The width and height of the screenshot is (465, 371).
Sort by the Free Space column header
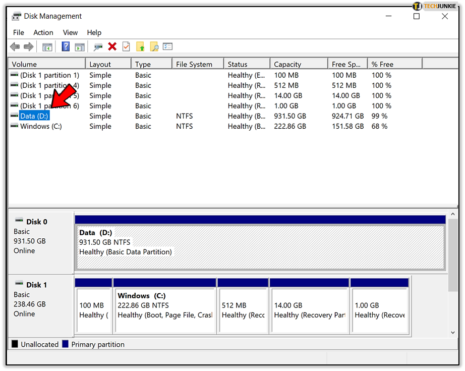[347, 64]
